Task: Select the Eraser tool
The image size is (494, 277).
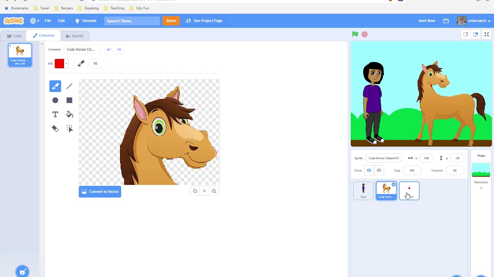Action: coord(55,128)
